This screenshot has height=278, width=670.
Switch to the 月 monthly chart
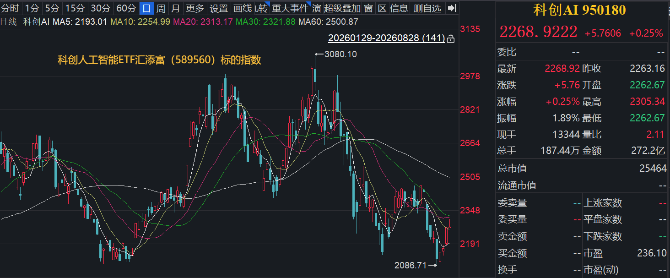[176, 8]
